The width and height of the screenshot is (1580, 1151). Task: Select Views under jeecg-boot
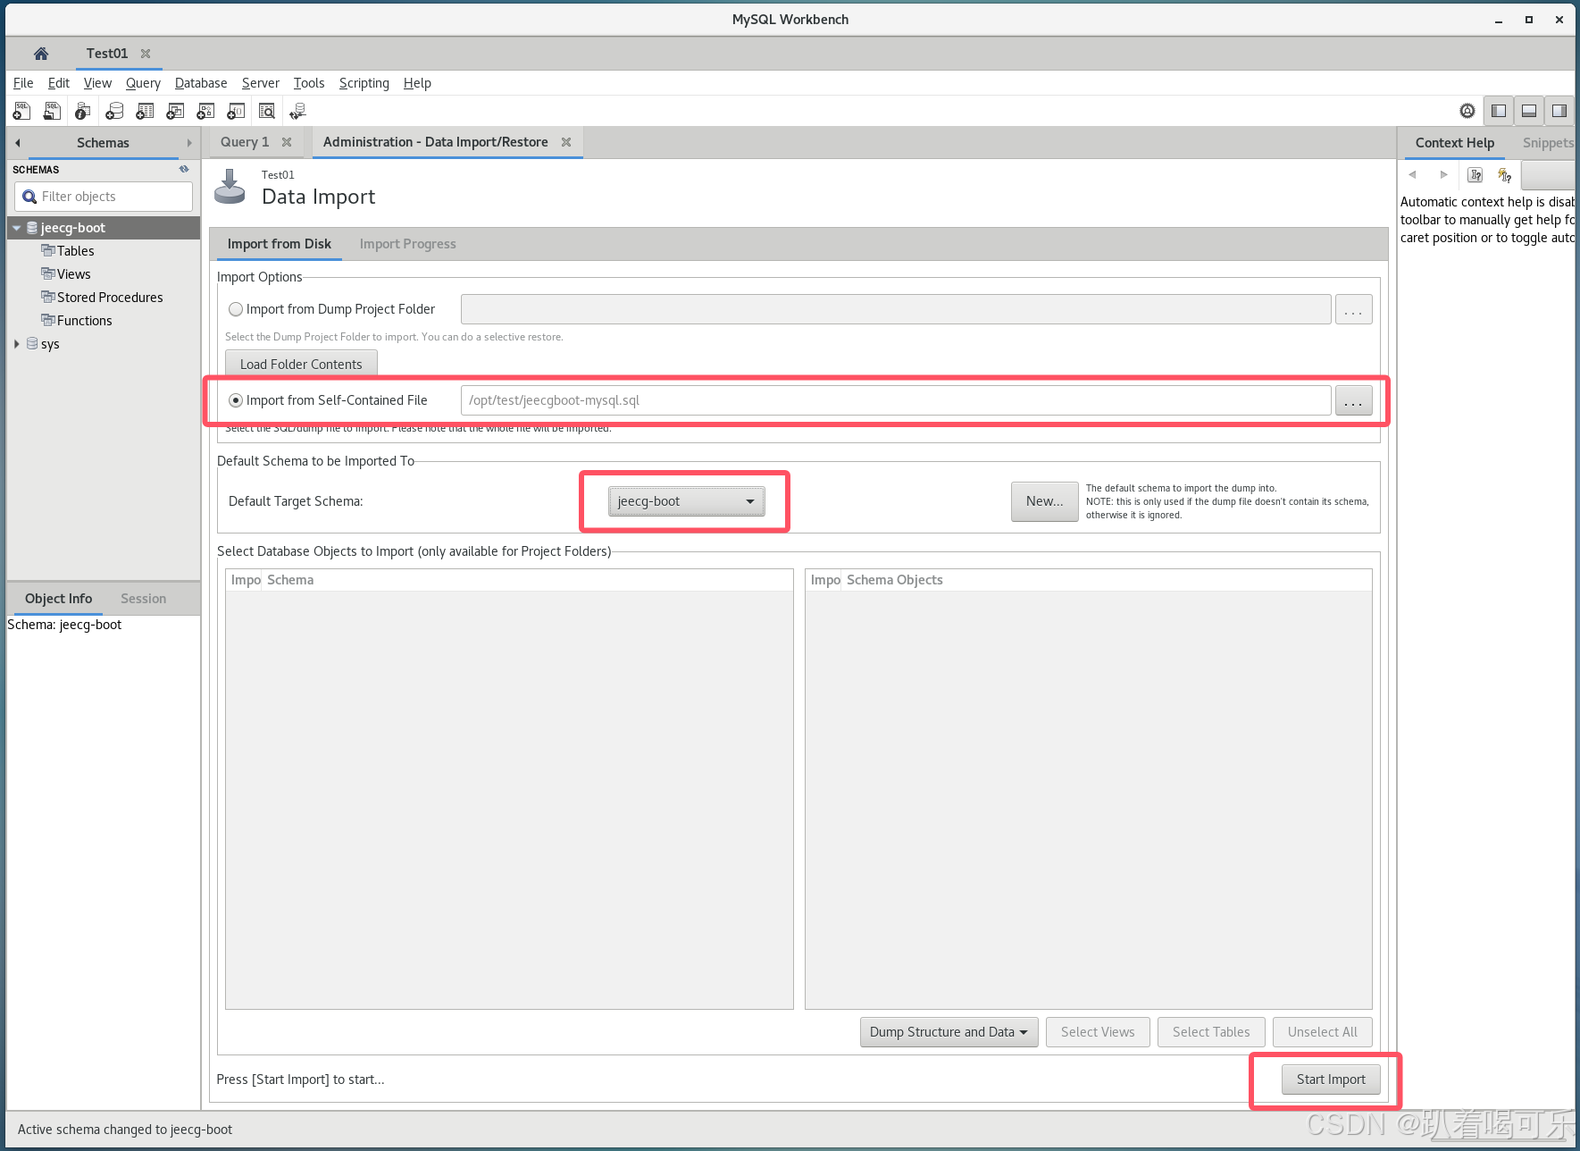(x=73, y=274)
